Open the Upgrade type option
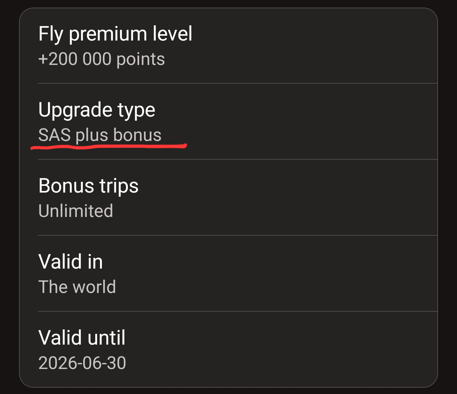The width and height of the screenshot is (457, 394). click(x=96, y=110)
